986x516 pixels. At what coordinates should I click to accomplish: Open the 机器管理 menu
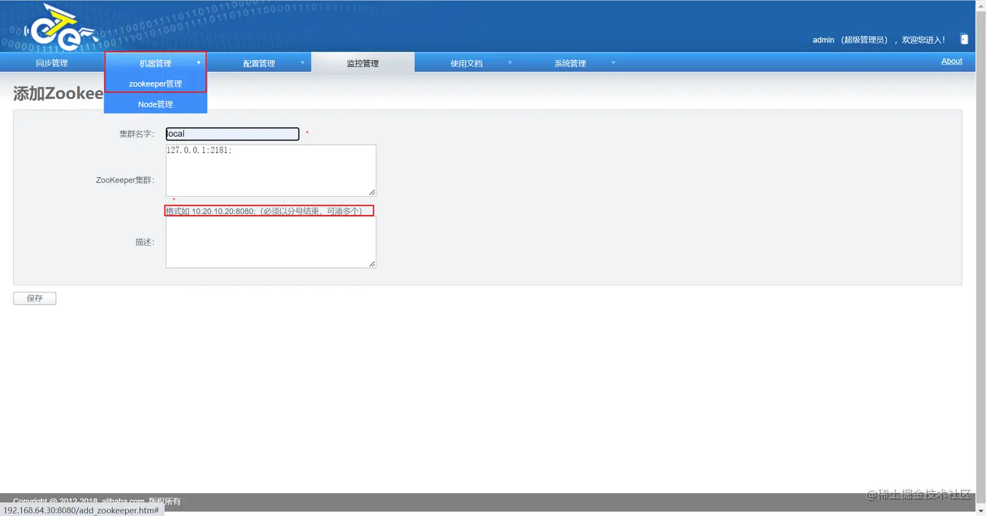click(x=155, y=63)
